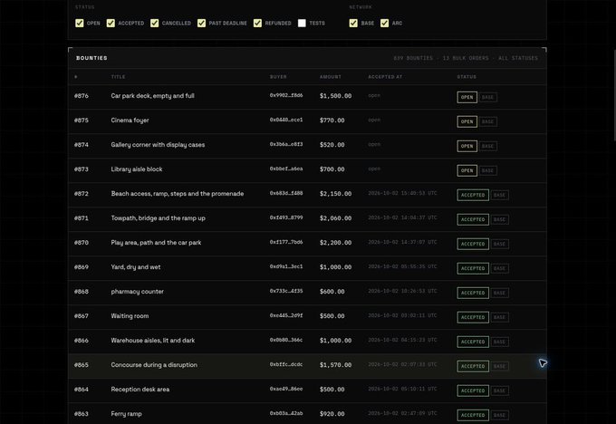Open the "Waiting room" bounty title
The image size is (616, 424).
click(x=130, y=316)
